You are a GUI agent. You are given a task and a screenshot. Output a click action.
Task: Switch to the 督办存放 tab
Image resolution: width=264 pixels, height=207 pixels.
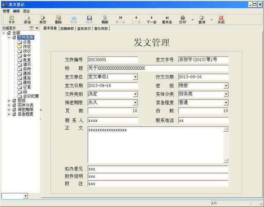coord(101,29)
